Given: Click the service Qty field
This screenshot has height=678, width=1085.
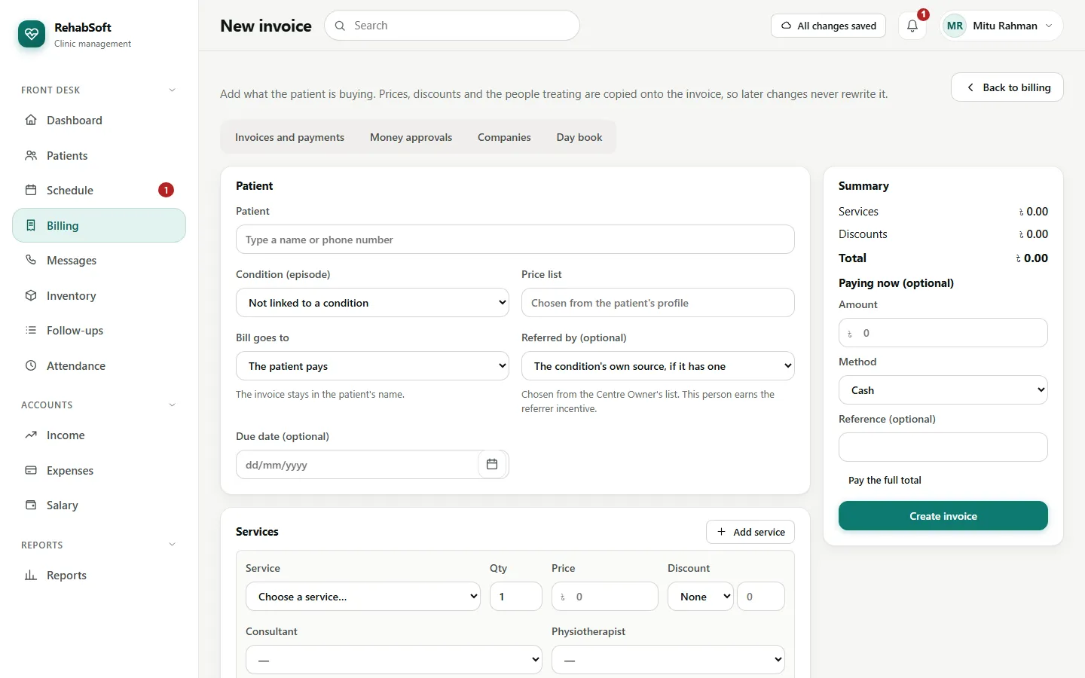Looking at the screenshot, I should point(516,597).
